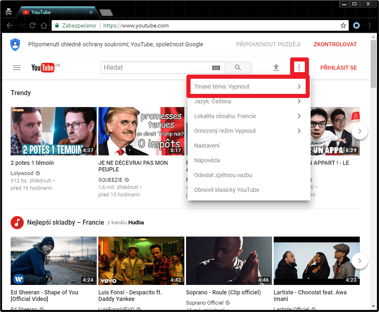Open the on-screen keyboard in search box
Image resolution: width=379 pixels, height=312 pixels.
(216, 68)
